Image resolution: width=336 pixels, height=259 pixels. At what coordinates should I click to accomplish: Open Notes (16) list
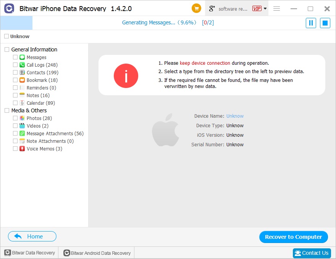tap(38, 96)
